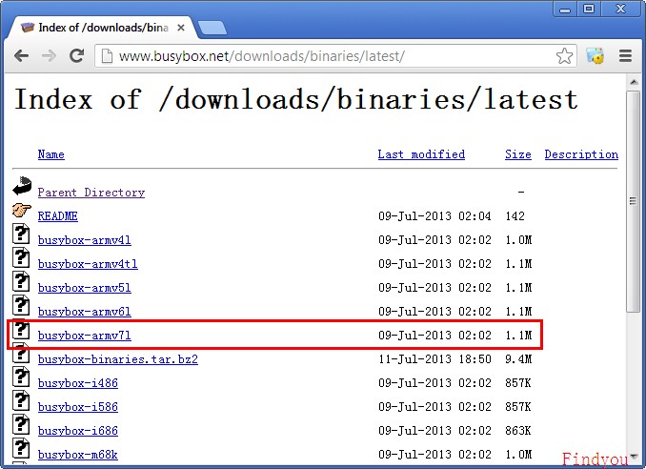
Task: Click the file icon next to busybox-i686
Action: click(x=21, y=424)
